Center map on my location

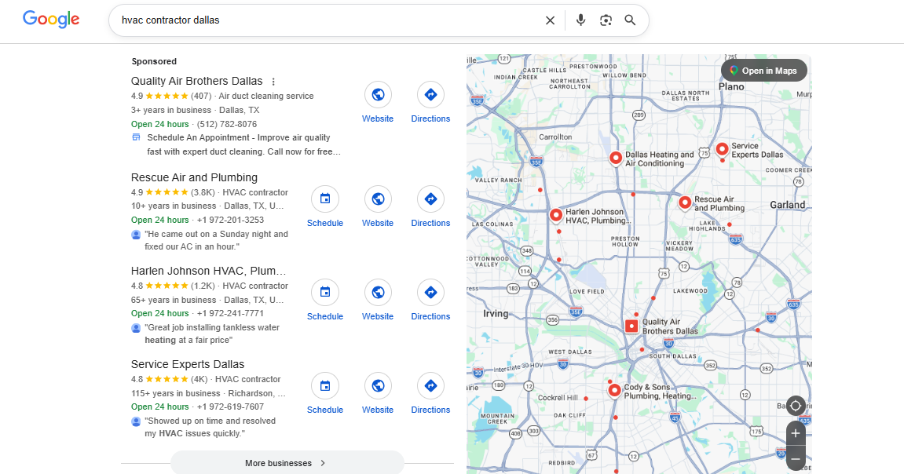[x=795, y=406]
